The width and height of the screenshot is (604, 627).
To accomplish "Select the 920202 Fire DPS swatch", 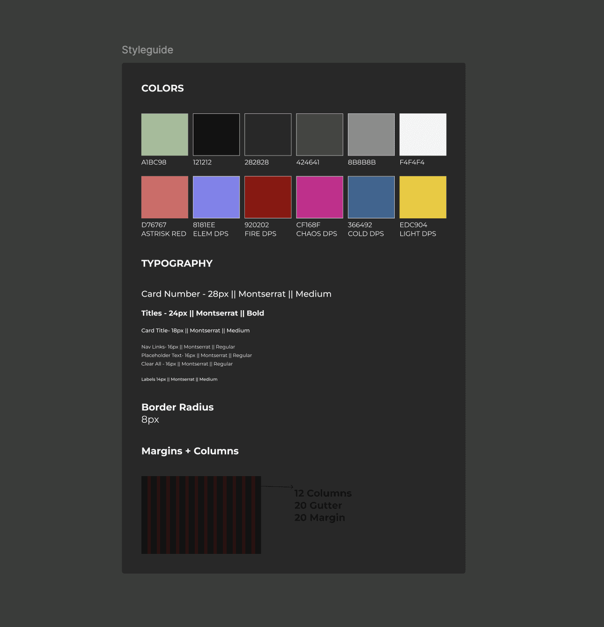I will [x=268, y=197].
